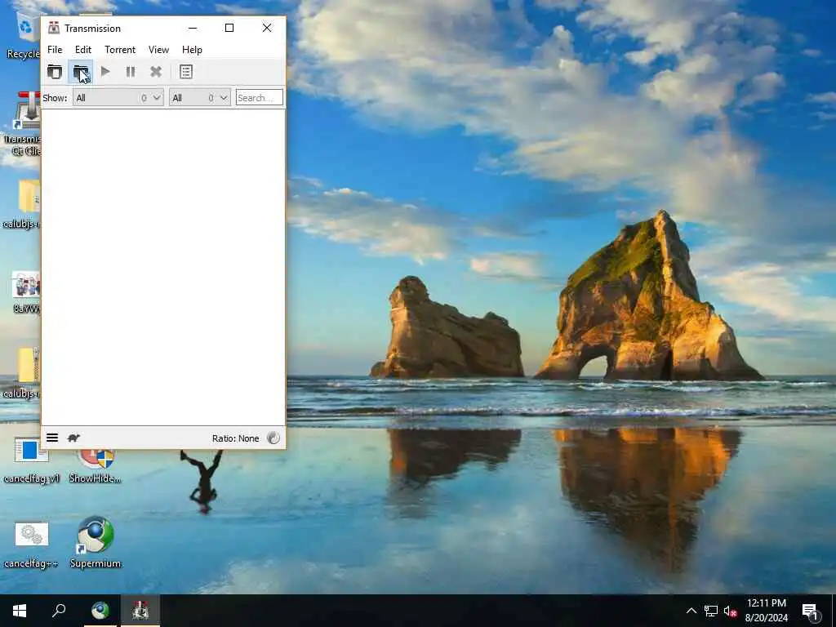Select the Transmission Qt Client desktop shortcut

(22, 124)
